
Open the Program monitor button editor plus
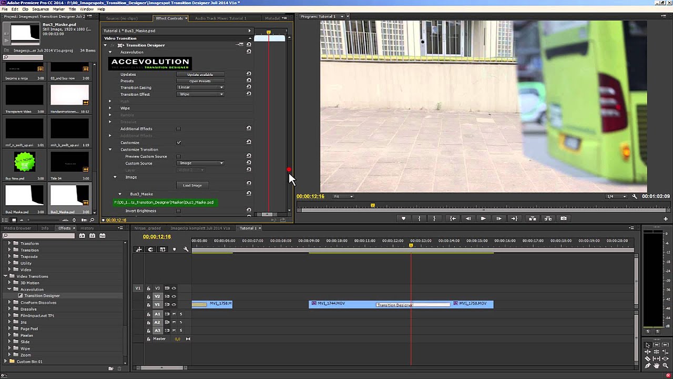tap(666, 218)
